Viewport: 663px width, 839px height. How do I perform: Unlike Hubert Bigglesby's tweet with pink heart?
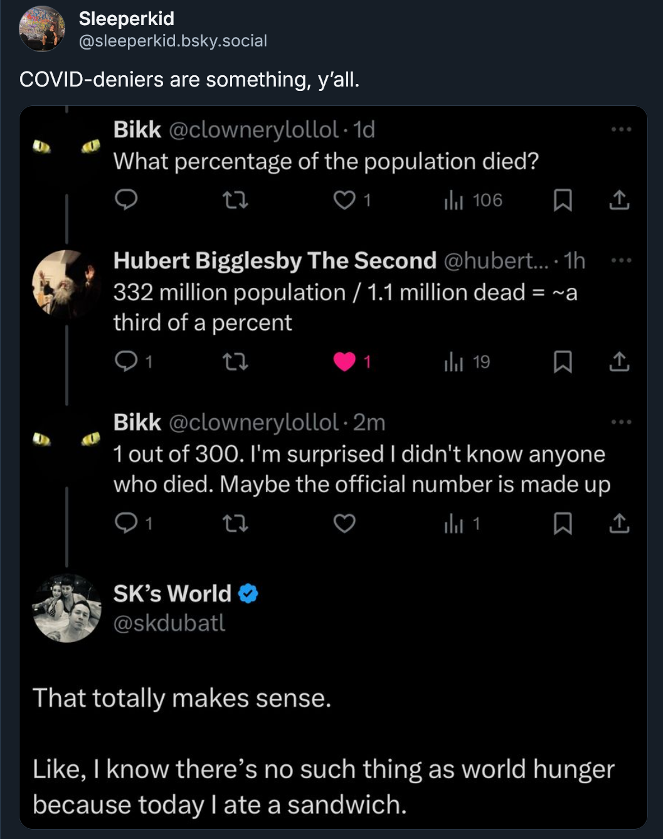click(344, 362)
